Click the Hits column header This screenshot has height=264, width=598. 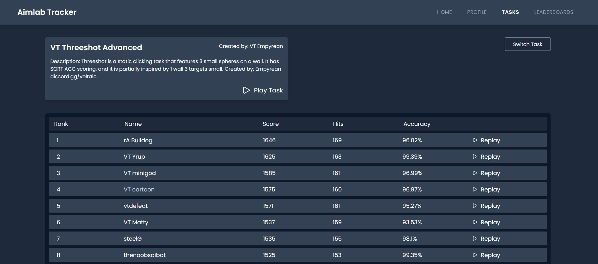click(x=338, y=124)
